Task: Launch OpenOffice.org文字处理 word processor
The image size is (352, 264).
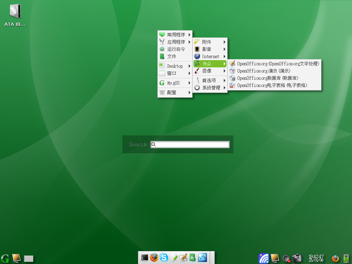Action: (274, 64)
